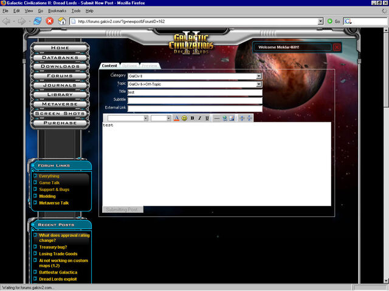Click the green Go button

tap(334, 21)
